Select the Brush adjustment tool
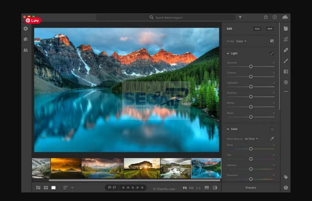 tap(285, 61)
